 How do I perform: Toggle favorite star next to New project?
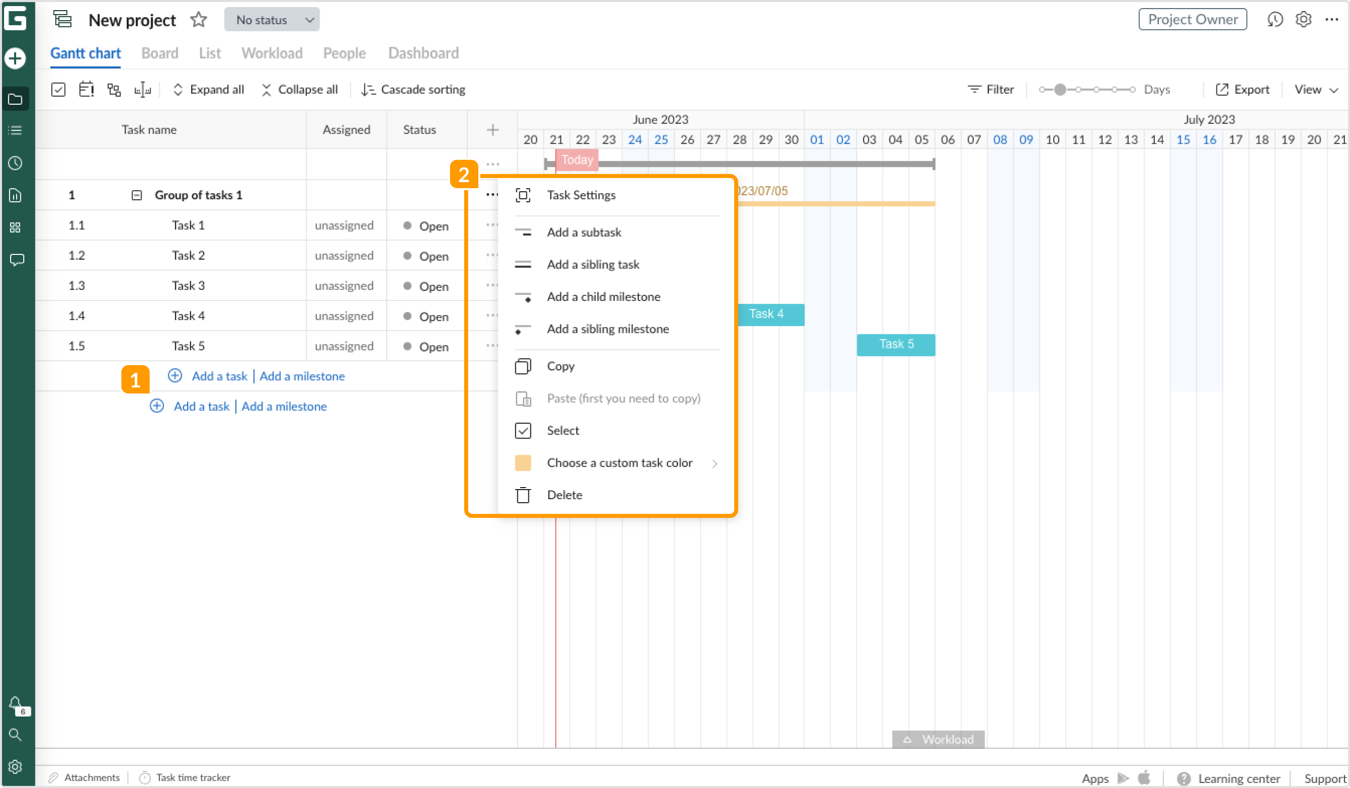click(198, 19)
